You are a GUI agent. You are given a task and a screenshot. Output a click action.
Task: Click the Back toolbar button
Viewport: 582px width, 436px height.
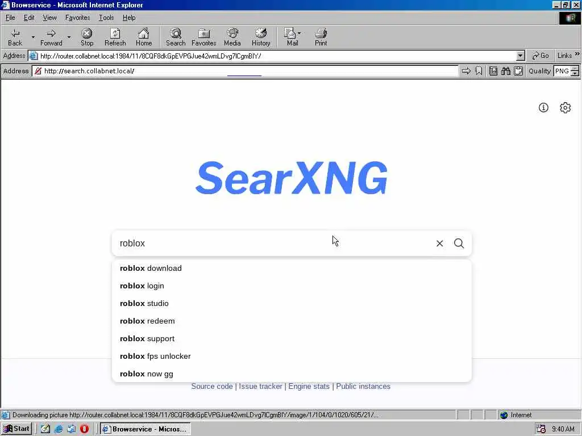click(x=15, y=37)
